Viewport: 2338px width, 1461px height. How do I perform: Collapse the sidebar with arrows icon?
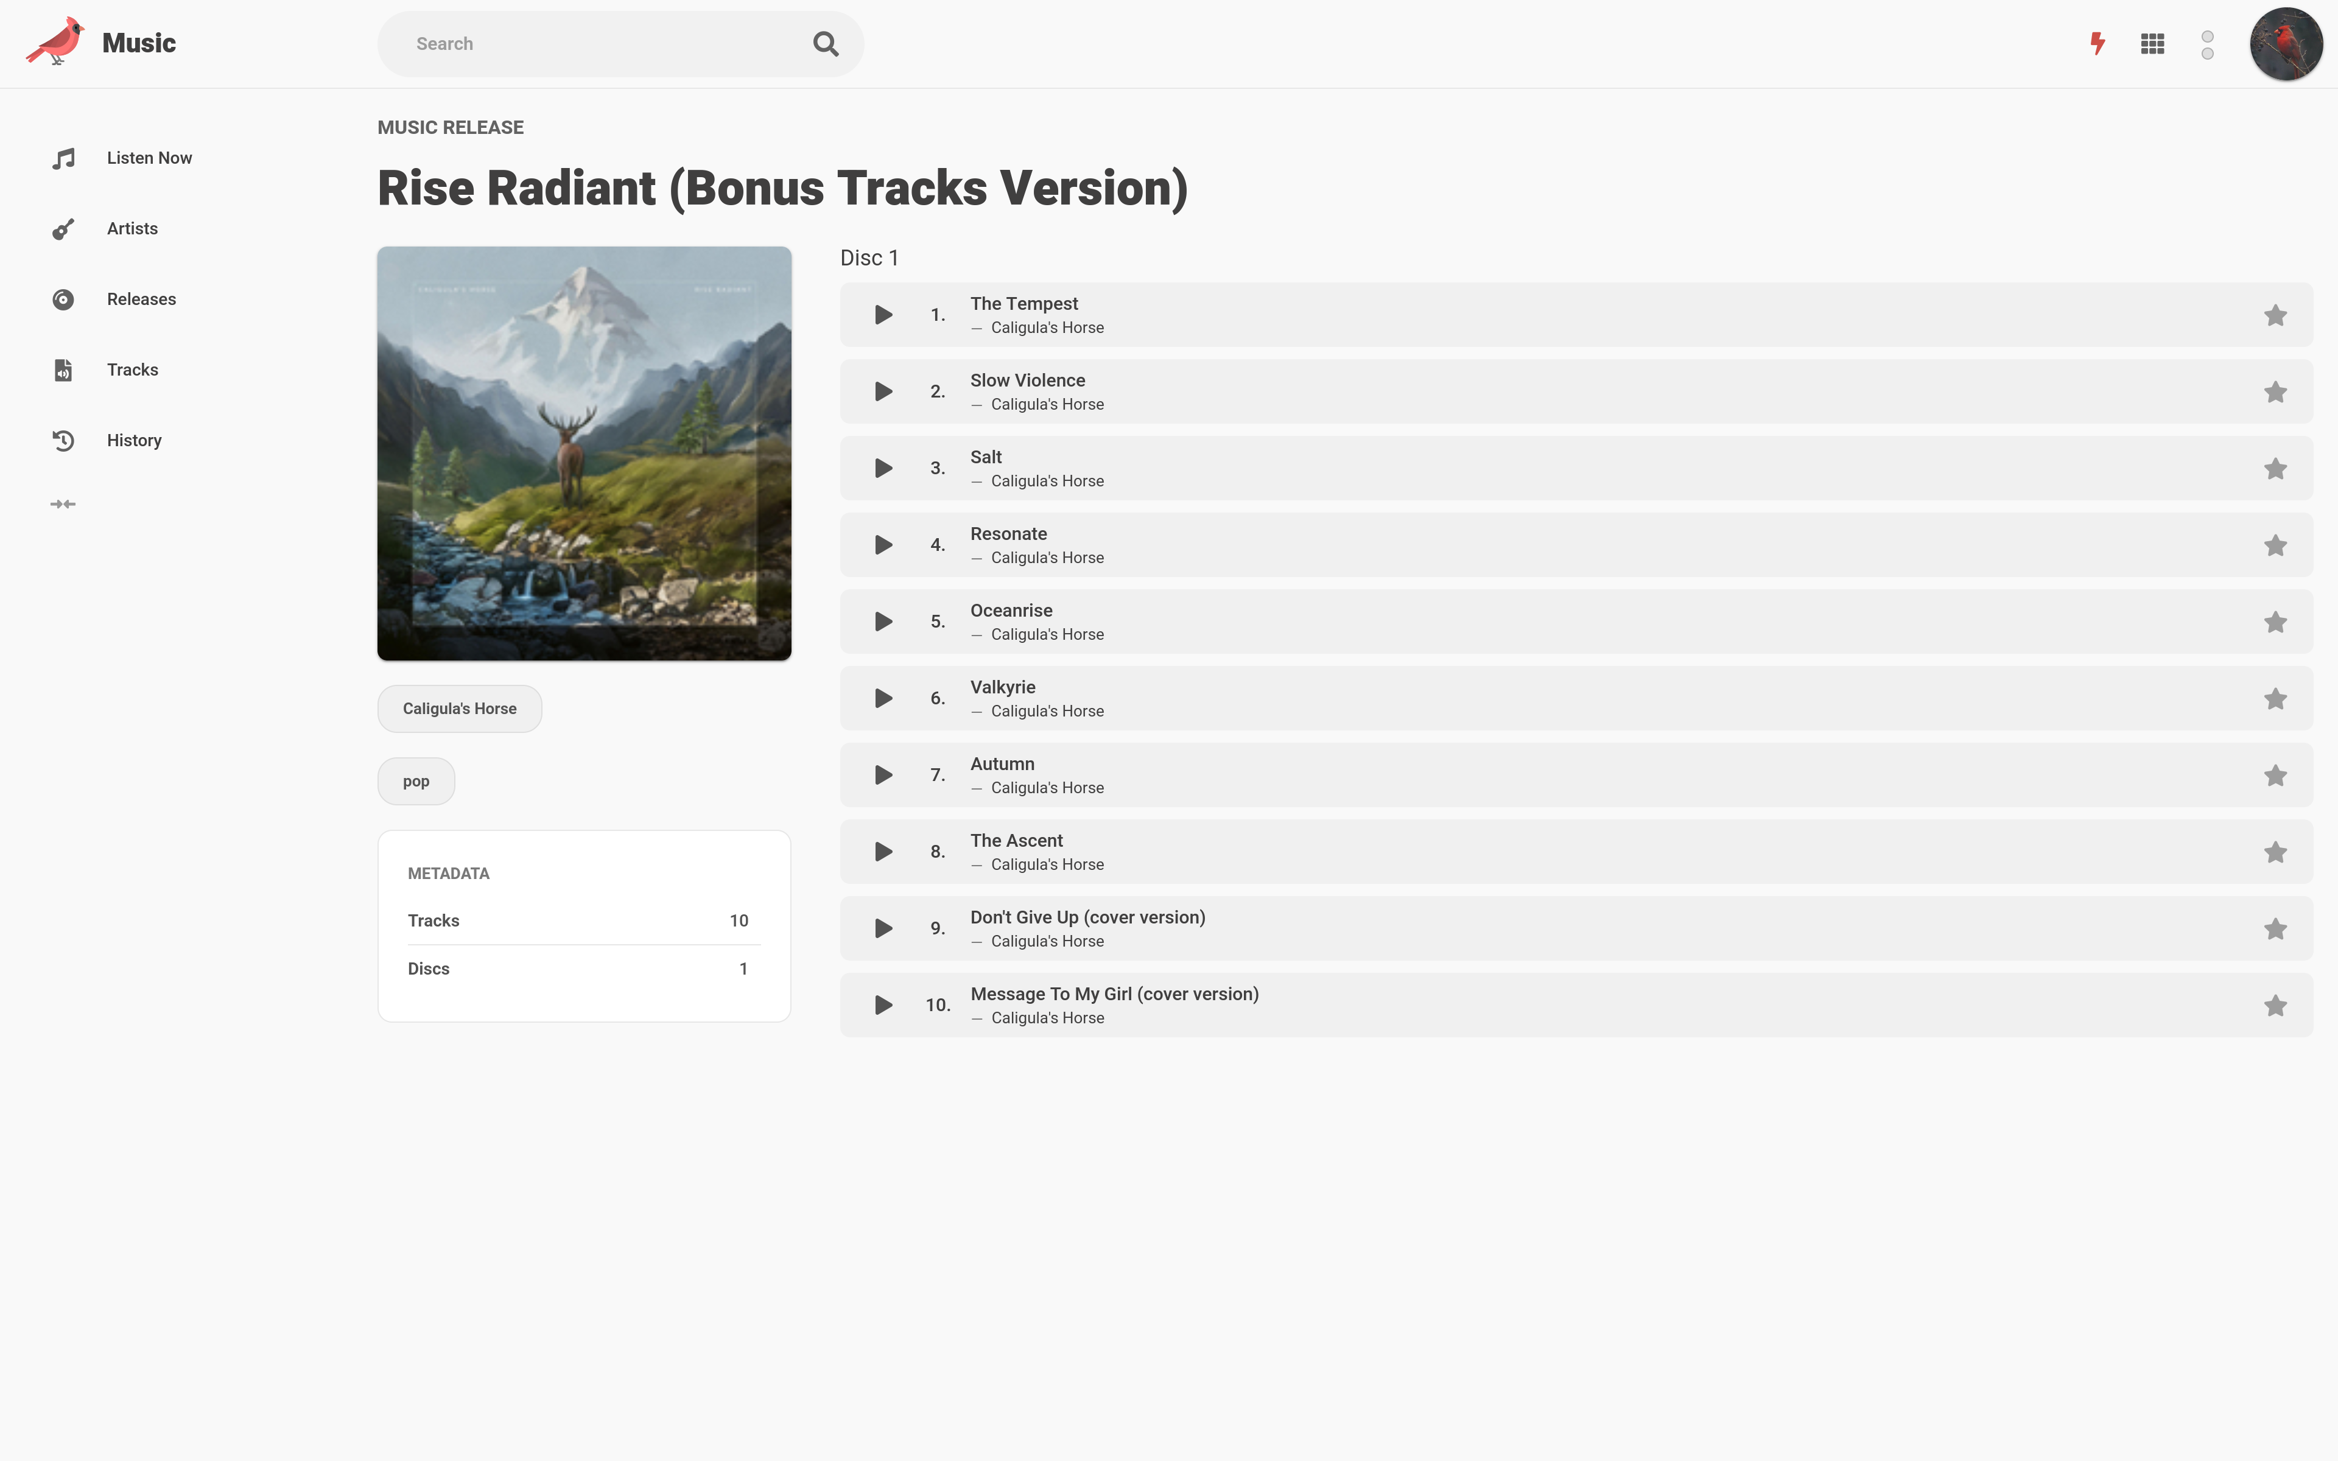(63, 505)
